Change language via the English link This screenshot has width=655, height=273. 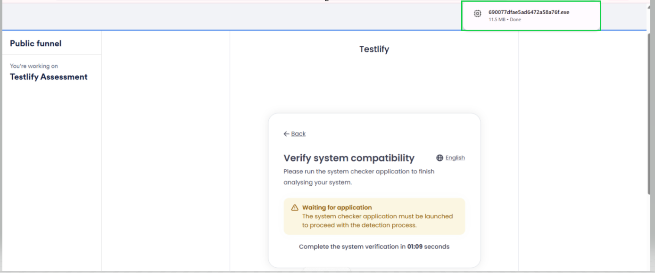coord(455,158)
